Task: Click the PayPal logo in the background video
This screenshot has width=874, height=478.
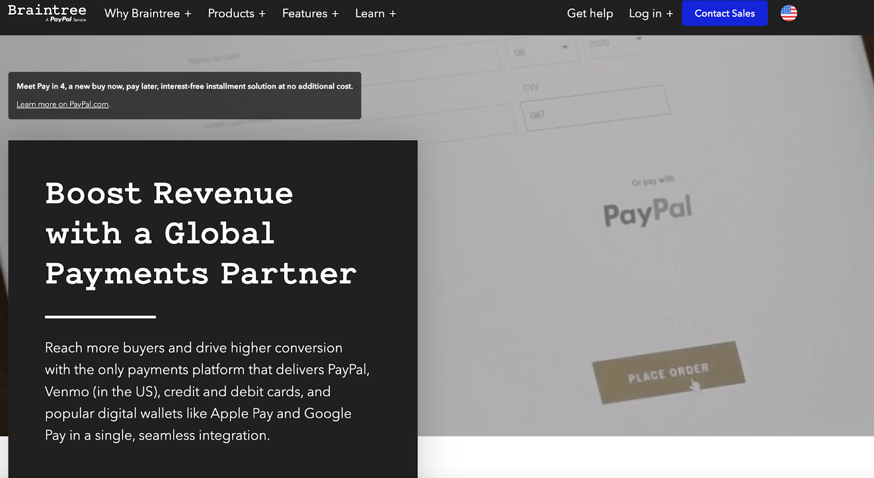Action: [647, 211]
